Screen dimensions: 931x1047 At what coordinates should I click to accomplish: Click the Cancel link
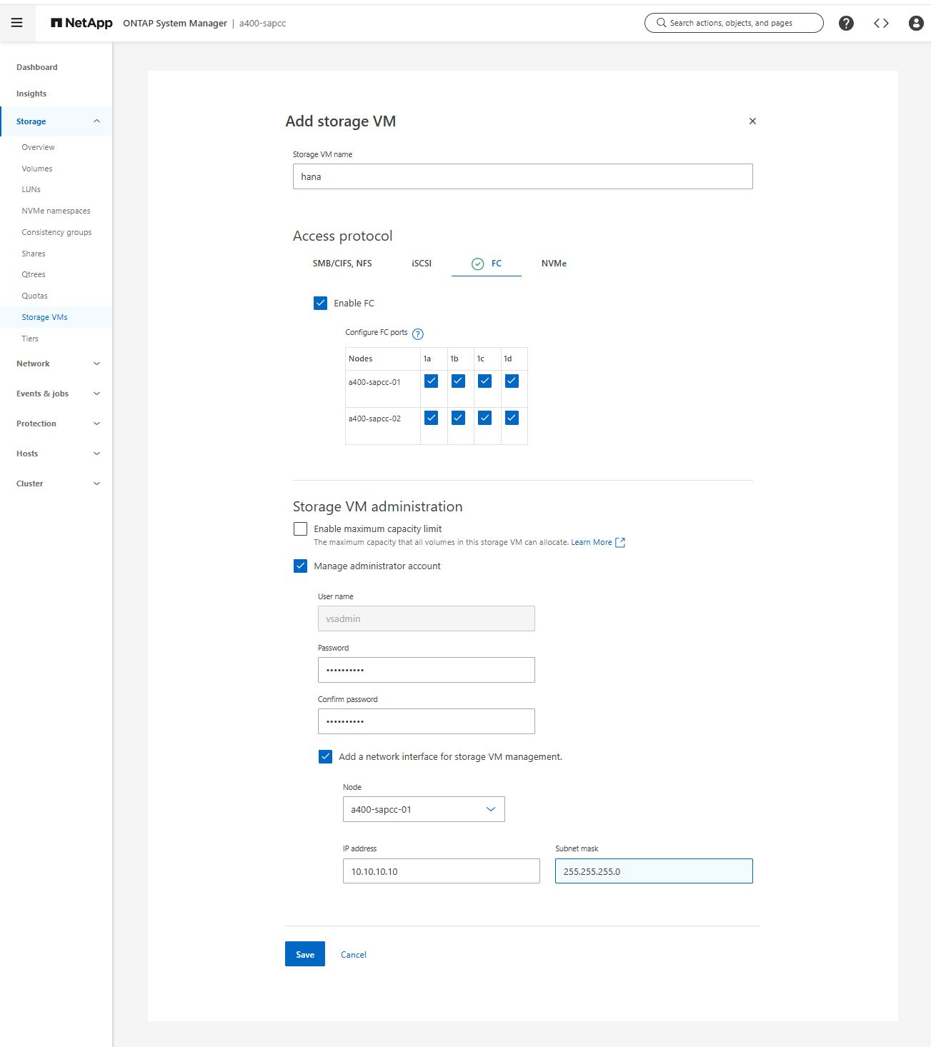[x=353, y=955]
